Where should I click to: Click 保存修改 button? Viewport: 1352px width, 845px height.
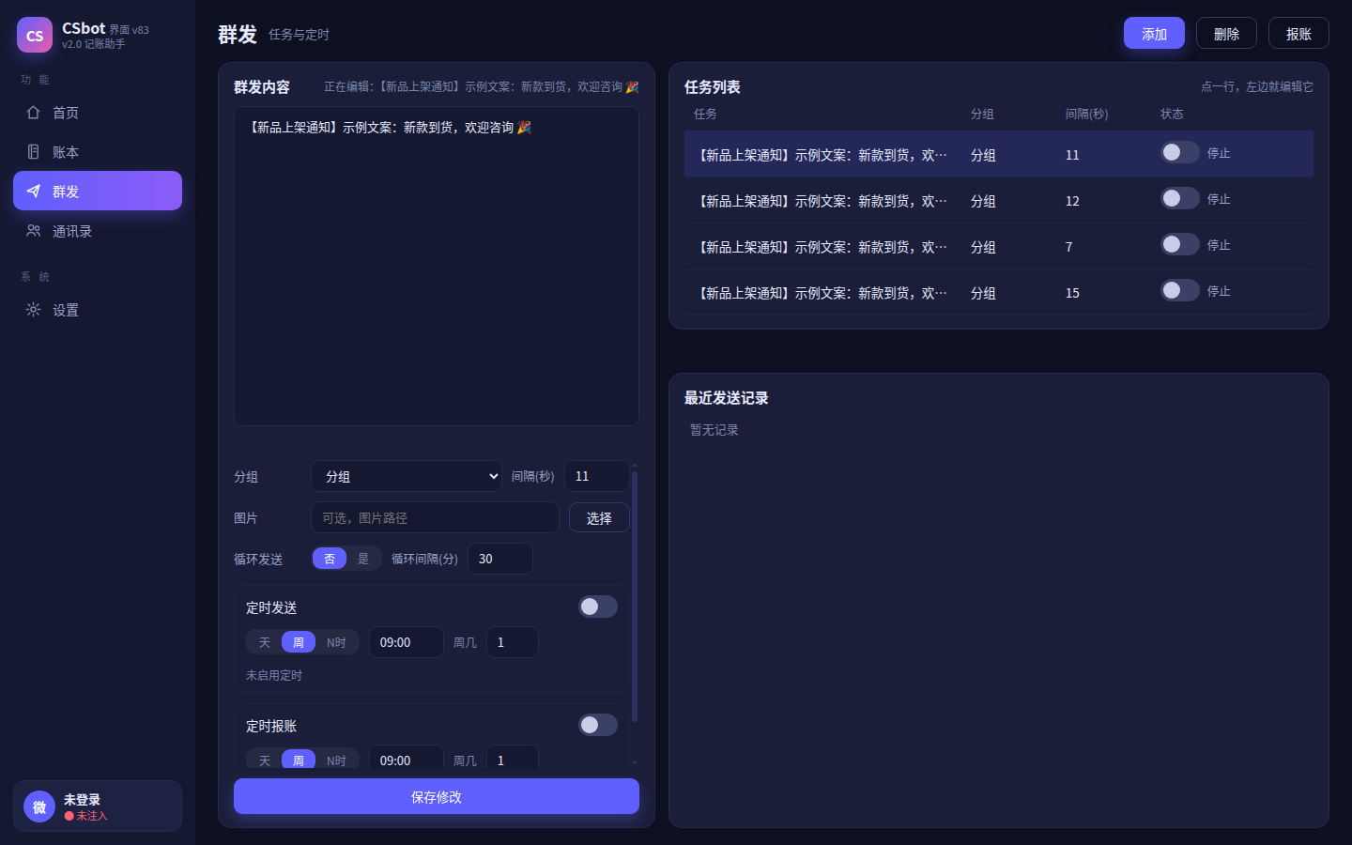pyautogui.click(x=437, y=796)
